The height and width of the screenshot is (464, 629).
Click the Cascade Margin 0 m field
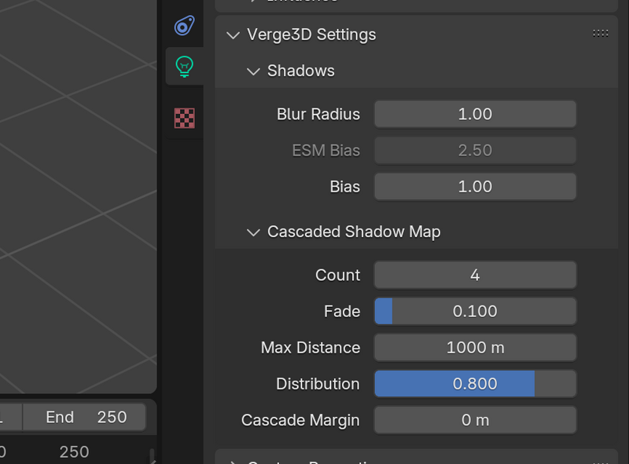476,420
